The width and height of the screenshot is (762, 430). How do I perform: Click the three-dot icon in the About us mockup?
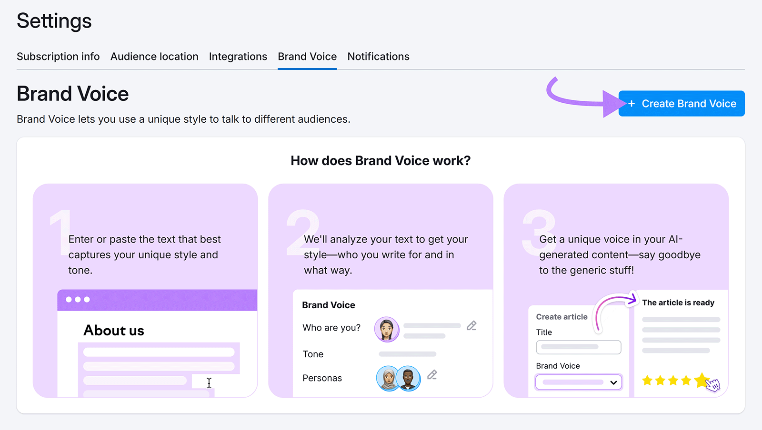77,300
